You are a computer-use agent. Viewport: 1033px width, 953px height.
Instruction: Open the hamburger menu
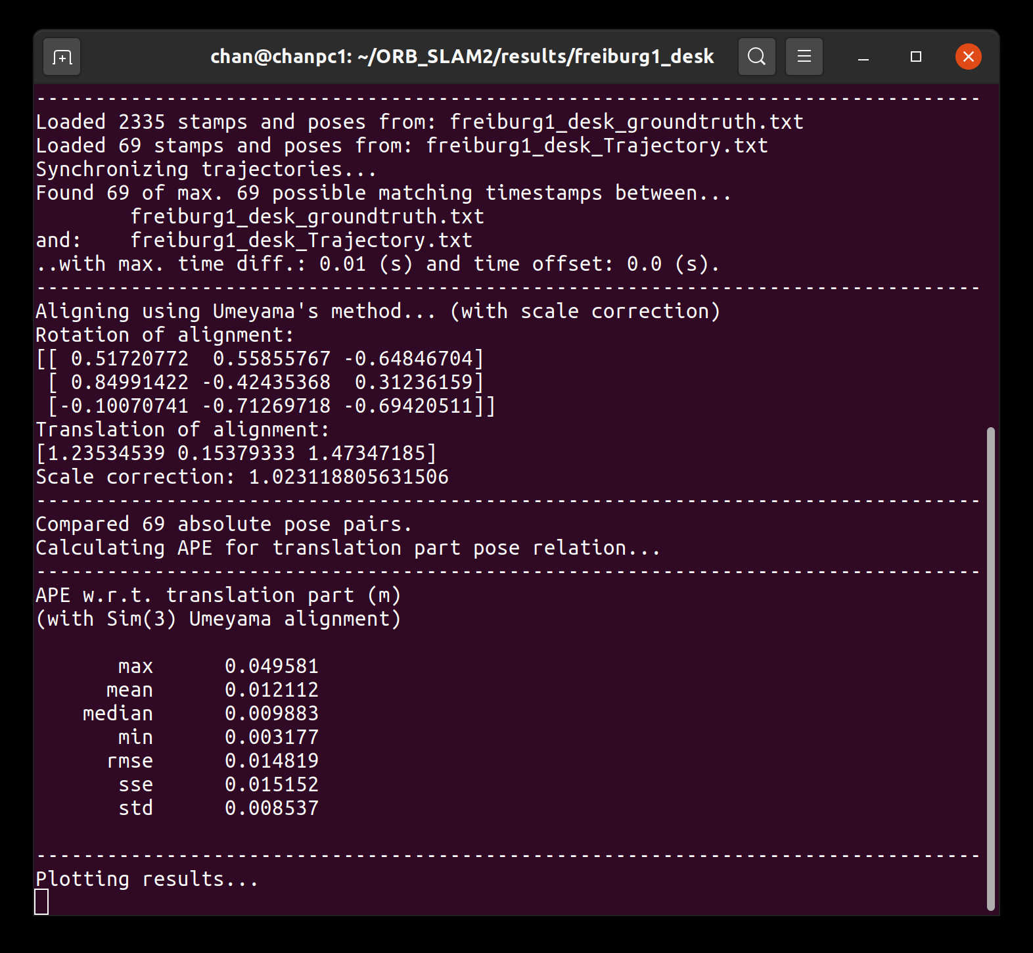point(804,57)
